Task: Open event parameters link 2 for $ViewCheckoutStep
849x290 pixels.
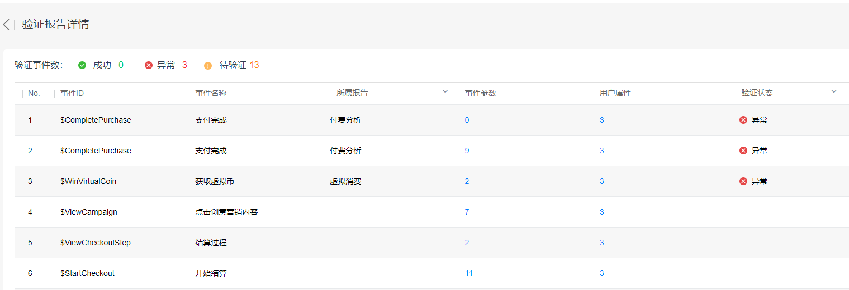Action: click(467, 243)
